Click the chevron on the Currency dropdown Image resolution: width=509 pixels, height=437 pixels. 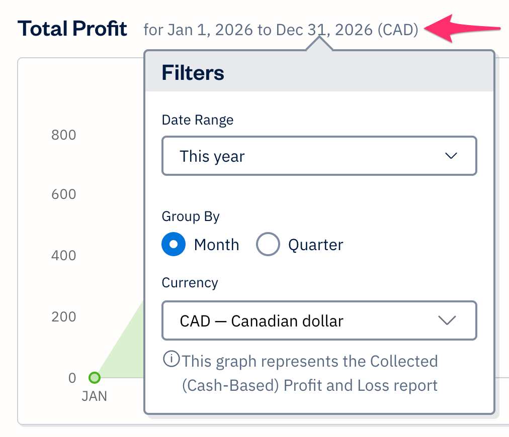tap(448, 320)
